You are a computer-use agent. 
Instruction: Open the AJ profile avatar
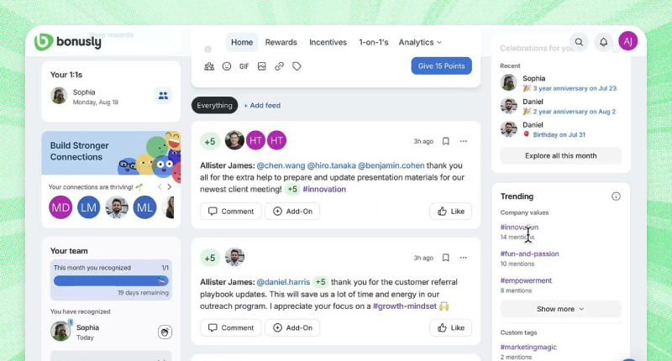coord(627,41)
